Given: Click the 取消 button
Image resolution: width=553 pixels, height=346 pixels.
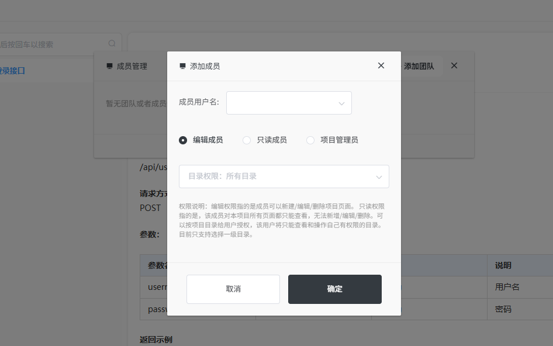Looking at the screenshot, I should point(233,289).
